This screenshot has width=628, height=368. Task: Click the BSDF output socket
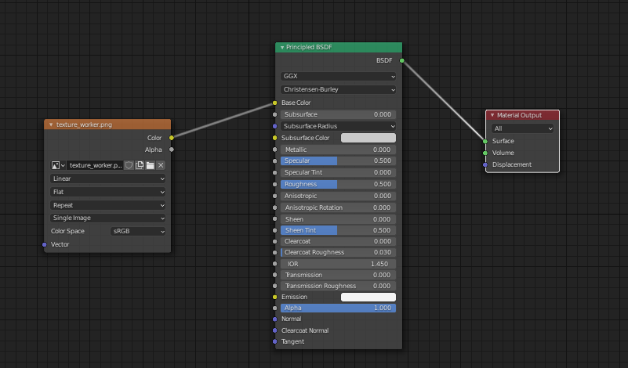[402, 60]
